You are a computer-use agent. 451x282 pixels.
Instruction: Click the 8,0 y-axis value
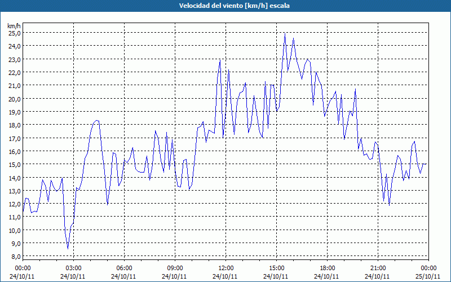16,257
